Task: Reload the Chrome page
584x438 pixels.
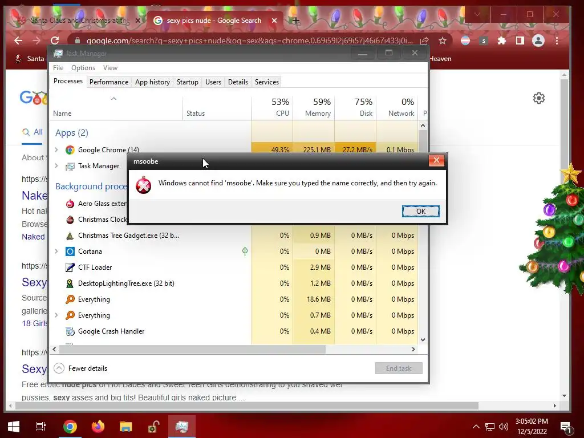Action: (x=55, y=40)
